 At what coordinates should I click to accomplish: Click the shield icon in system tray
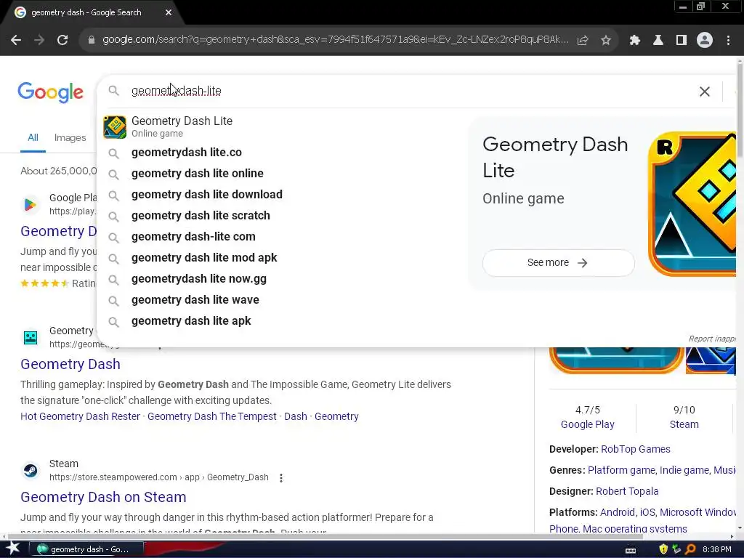coord(663,549)
